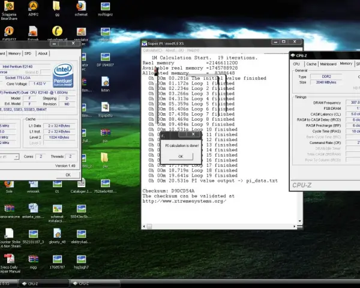Click CPU-Z taskbar button adjacent to Super PI button

pyautogui.click(x=44, y=284)
